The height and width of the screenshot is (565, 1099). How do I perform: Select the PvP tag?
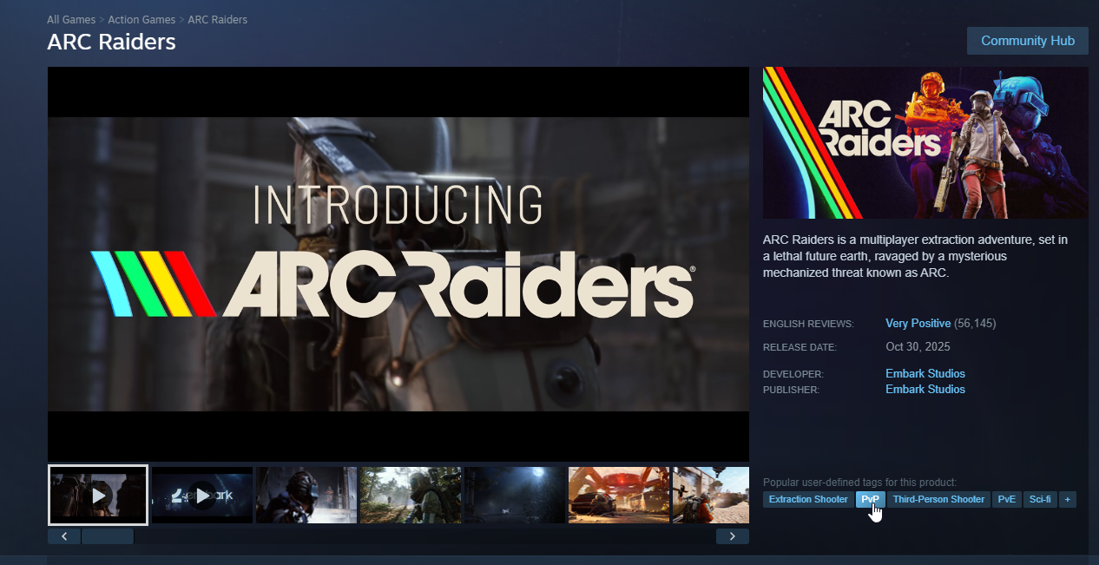pos(871,499)
